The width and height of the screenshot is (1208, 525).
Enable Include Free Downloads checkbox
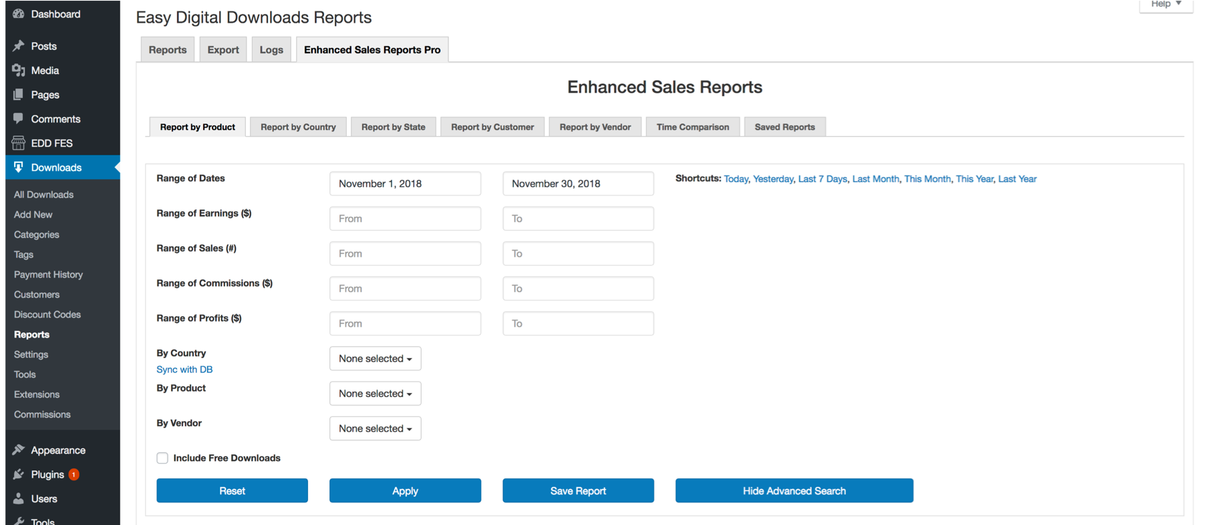point(162,458)
